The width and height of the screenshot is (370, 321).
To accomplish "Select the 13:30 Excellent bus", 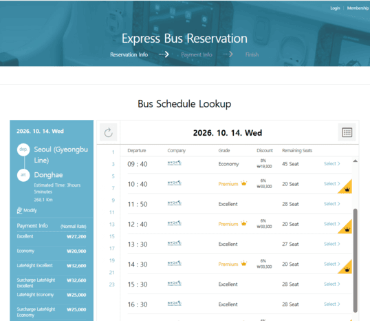I will (331, 244).
